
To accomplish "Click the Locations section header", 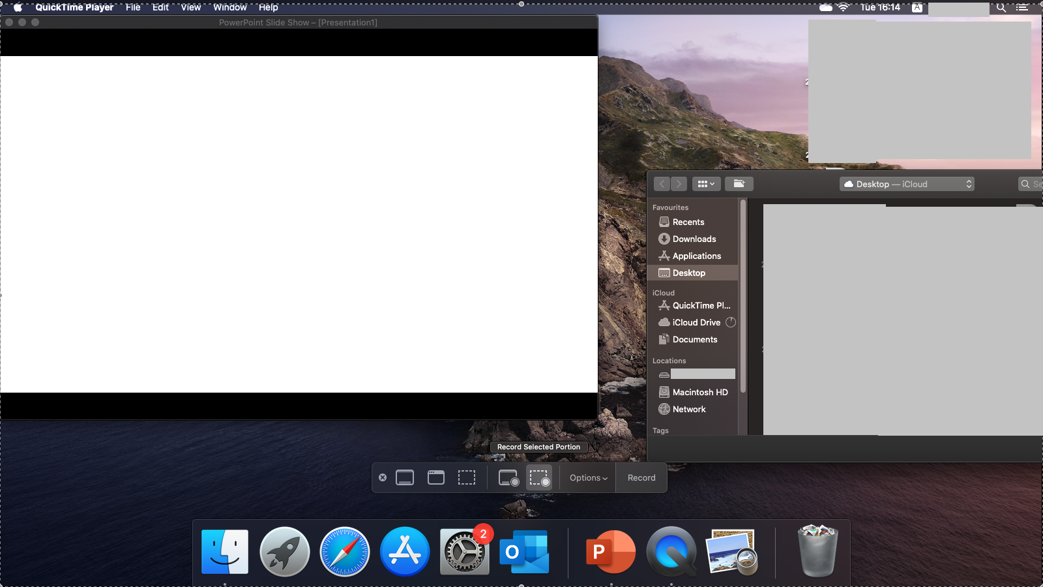I will [x=669, y=361].
